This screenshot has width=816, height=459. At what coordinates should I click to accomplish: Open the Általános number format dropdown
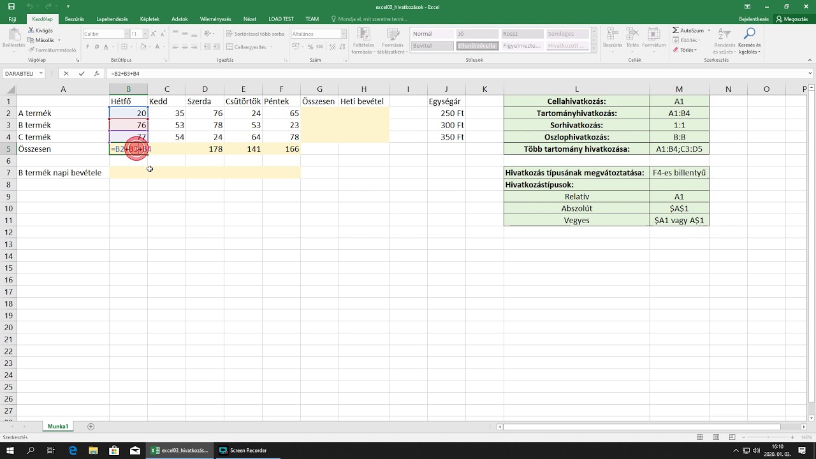(x=343, y=34)
